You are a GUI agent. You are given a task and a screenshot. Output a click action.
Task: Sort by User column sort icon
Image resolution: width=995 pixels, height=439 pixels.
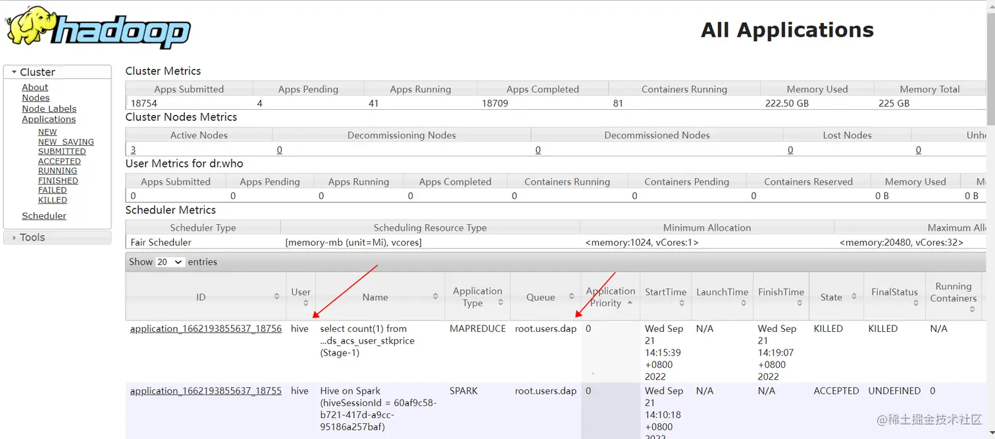[305, 302]
